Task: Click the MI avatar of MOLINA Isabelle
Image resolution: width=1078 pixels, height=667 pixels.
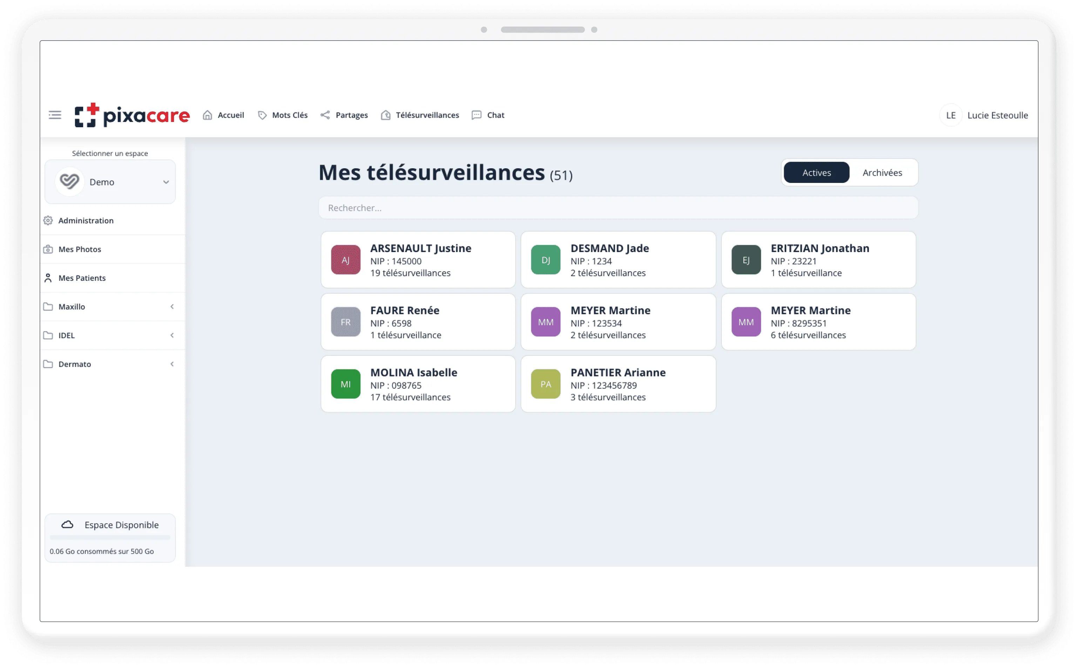Action: (x=345, y=384)
